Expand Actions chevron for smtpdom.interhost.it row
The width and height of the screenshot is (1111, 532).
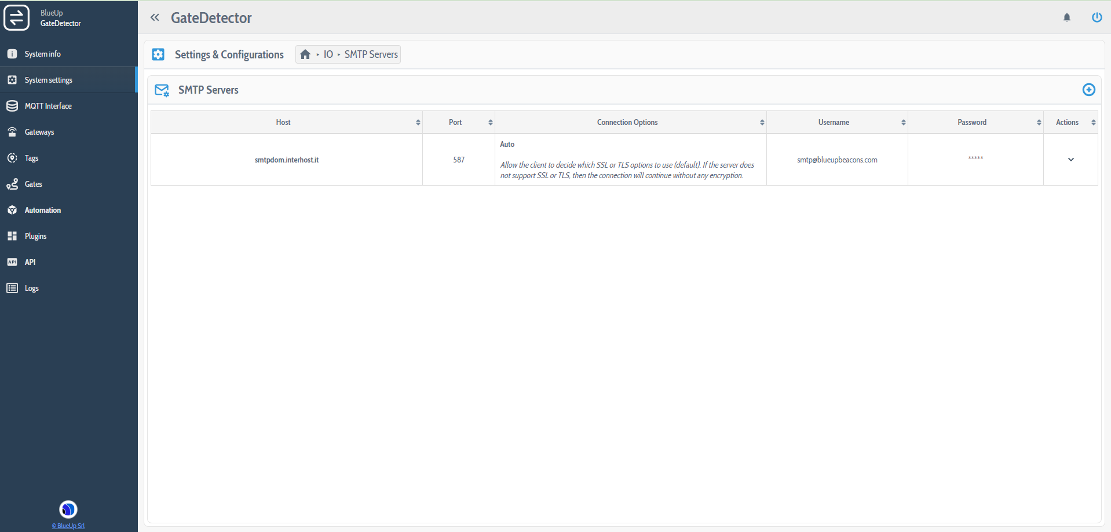(x=1070, y=160)
